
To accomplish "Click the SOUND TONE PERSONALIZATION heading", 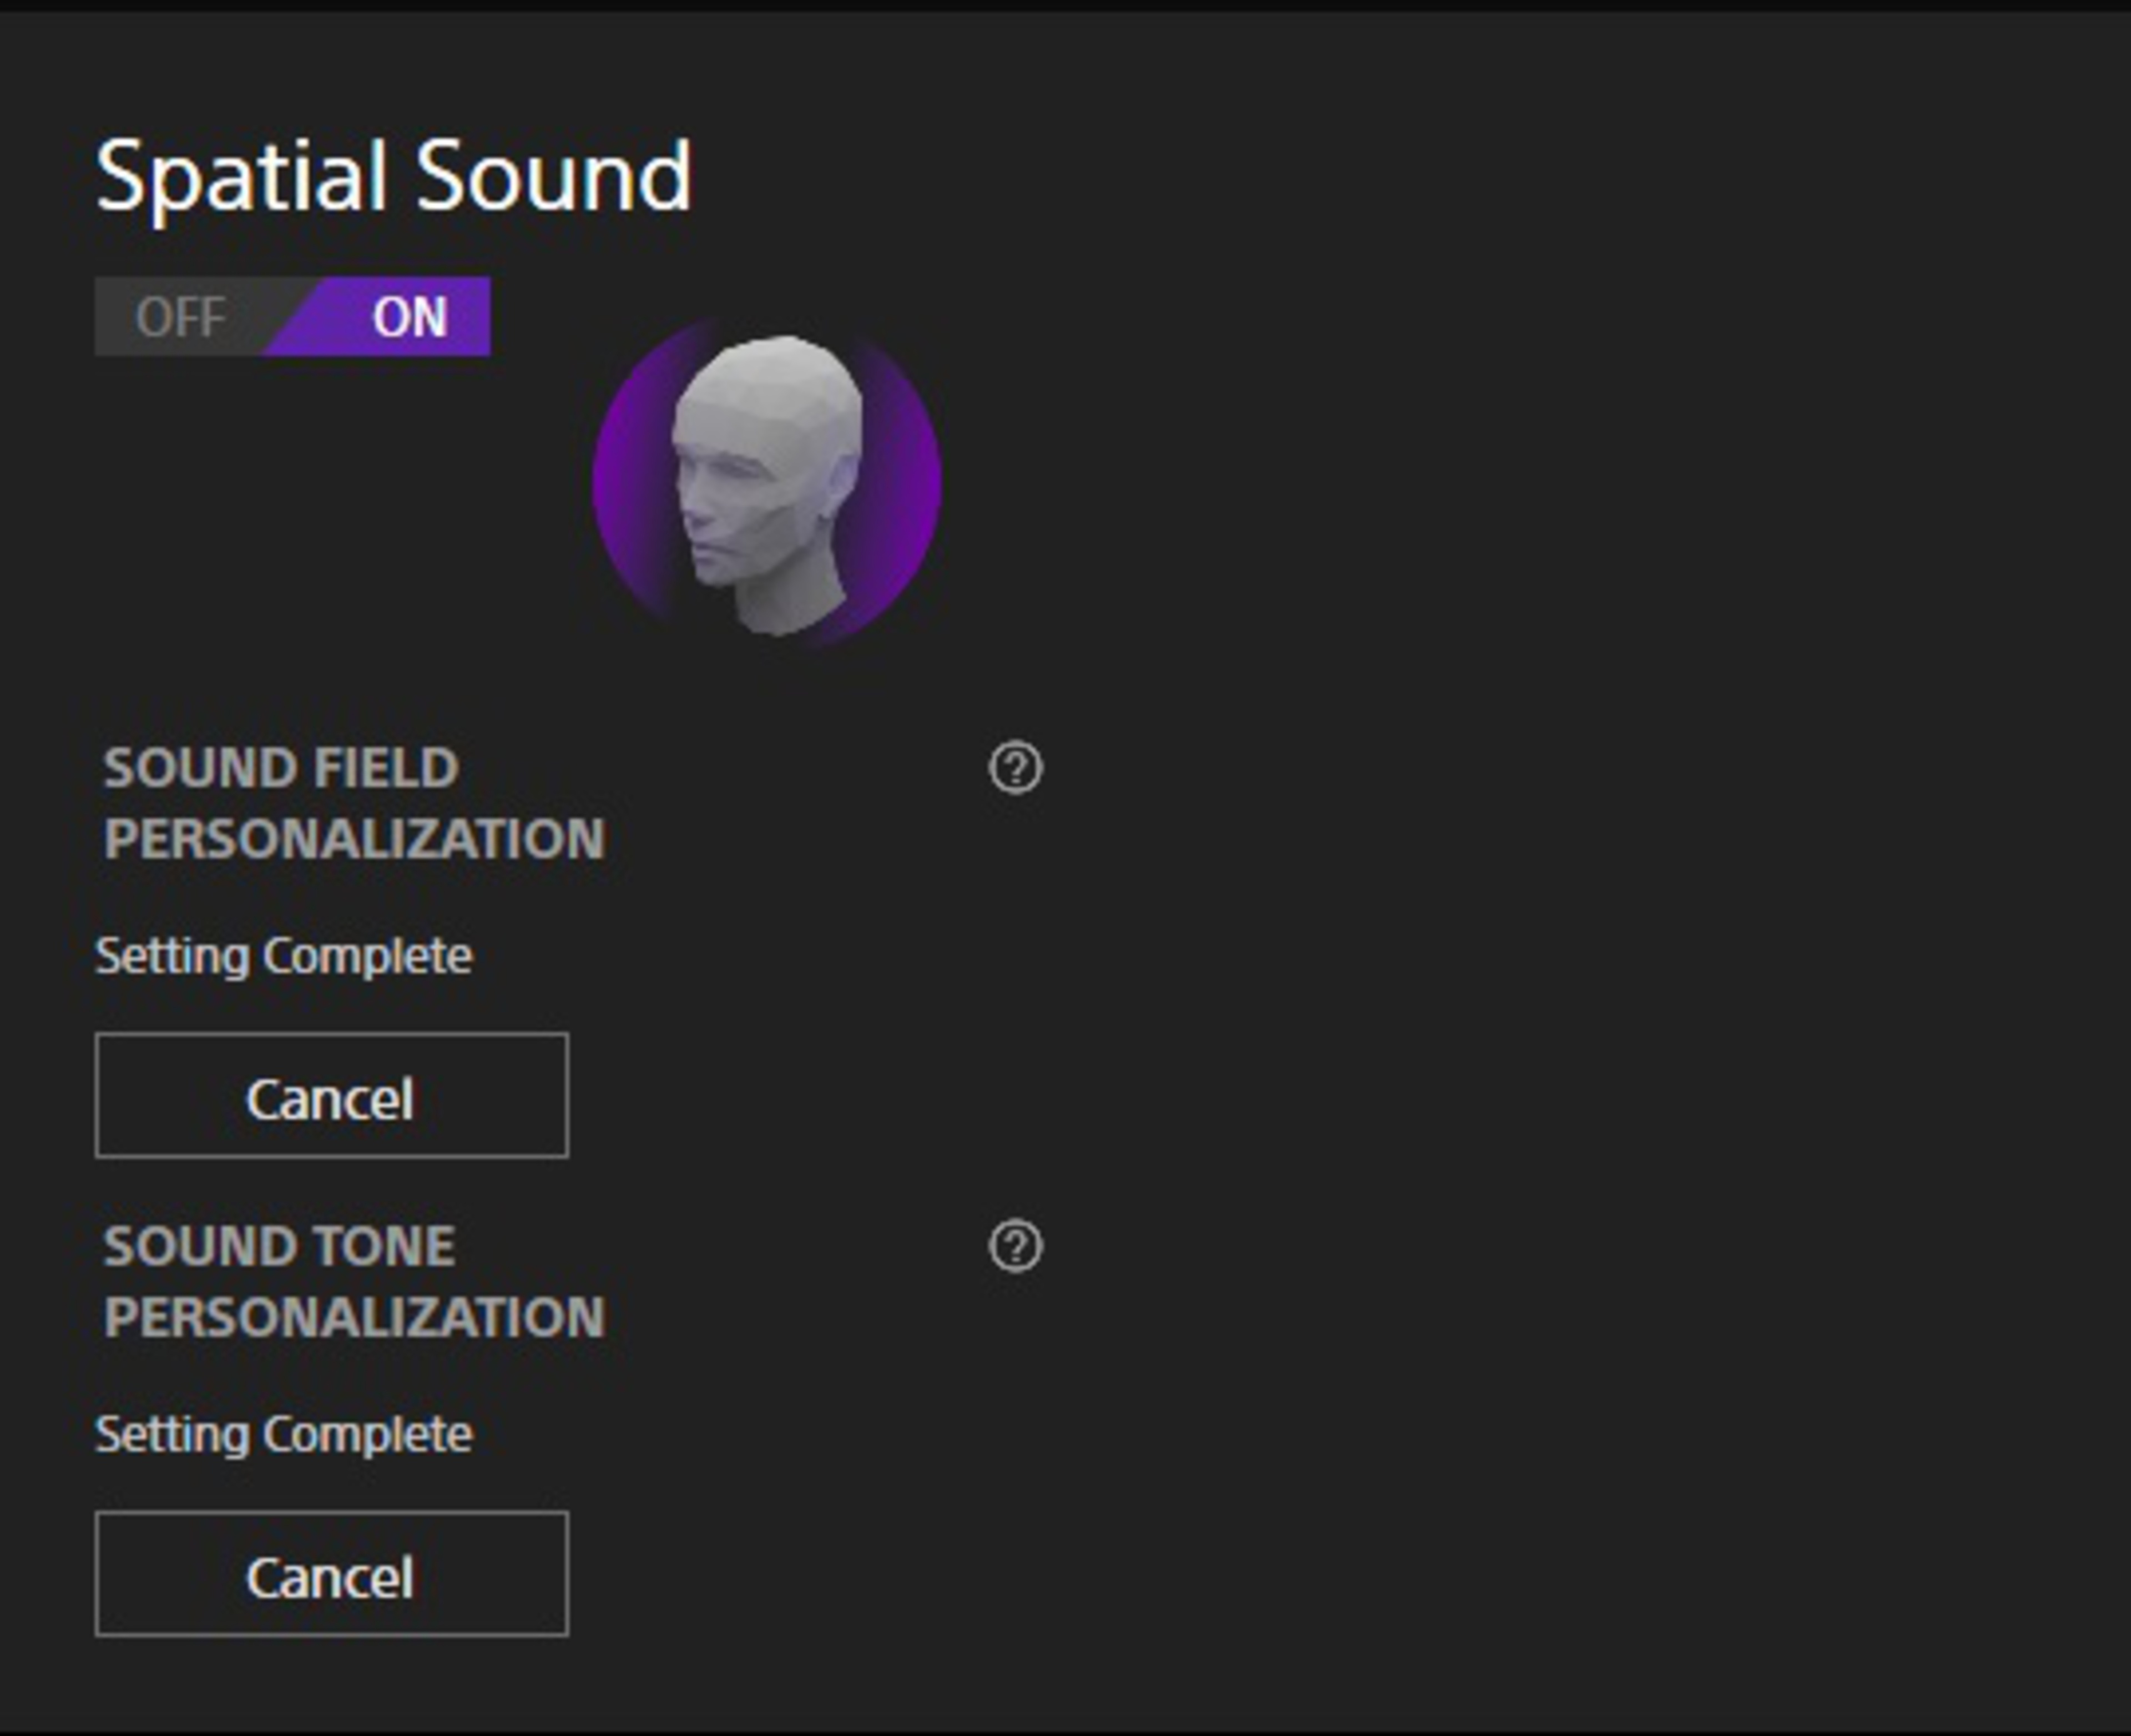I will coord(354,1281).
